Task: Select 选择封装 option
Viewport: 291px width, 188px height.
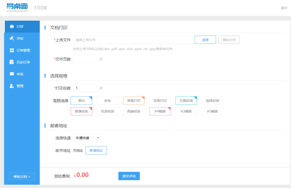Action: point(212,101)
